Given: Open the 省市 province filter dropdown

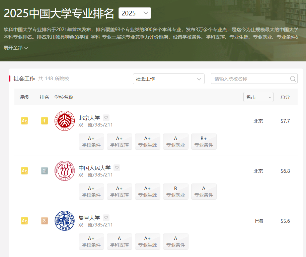Looking at the screenshot, I should click(x=258, y=97).
